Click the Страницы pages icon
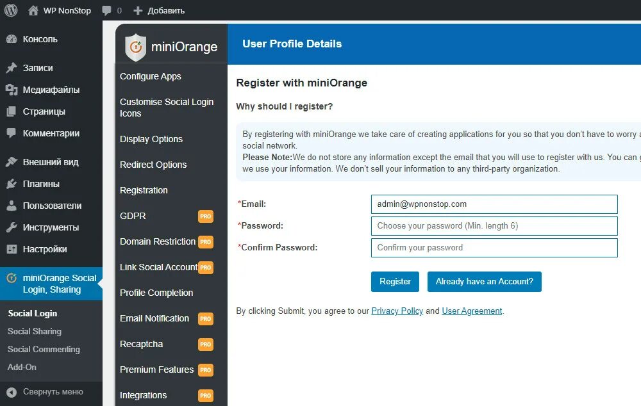 [12, 111]
